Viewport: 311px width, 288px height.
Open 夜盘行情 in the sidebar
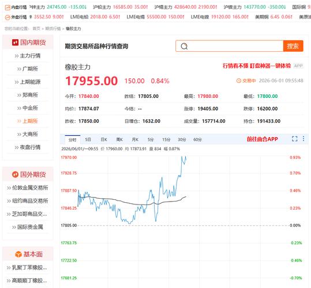[x=28, y=147]
